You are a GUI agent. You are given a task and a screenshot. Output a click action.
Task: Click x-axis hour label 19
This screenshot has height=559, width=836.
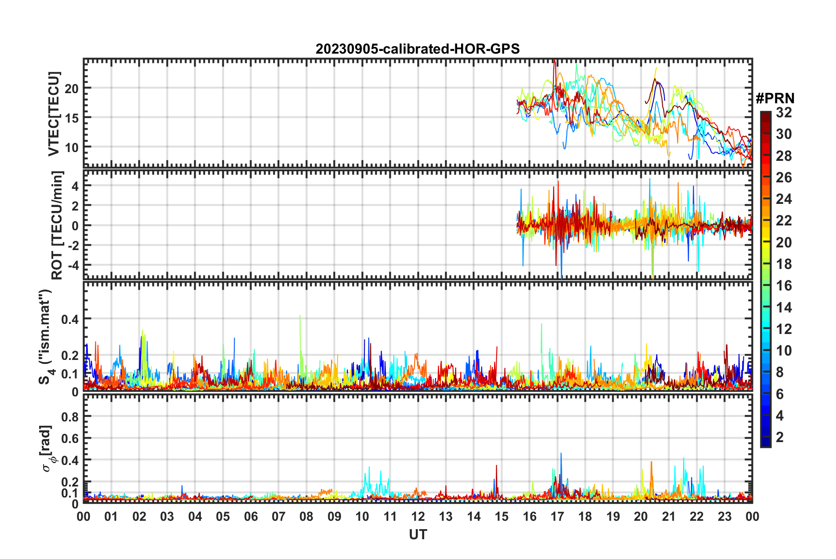coord(613,516)
